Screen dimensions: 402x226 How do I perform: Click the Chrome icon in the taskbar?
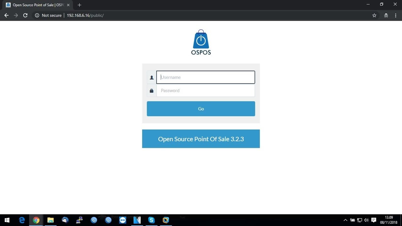pos(36,220)
